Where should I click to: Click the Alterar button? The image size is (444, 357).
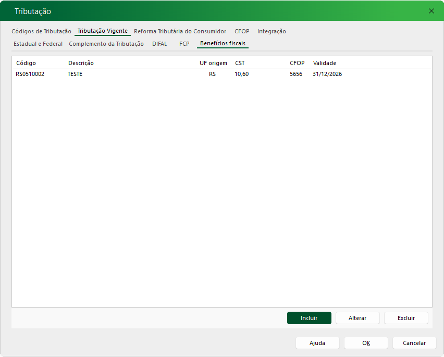pos(357,318)
